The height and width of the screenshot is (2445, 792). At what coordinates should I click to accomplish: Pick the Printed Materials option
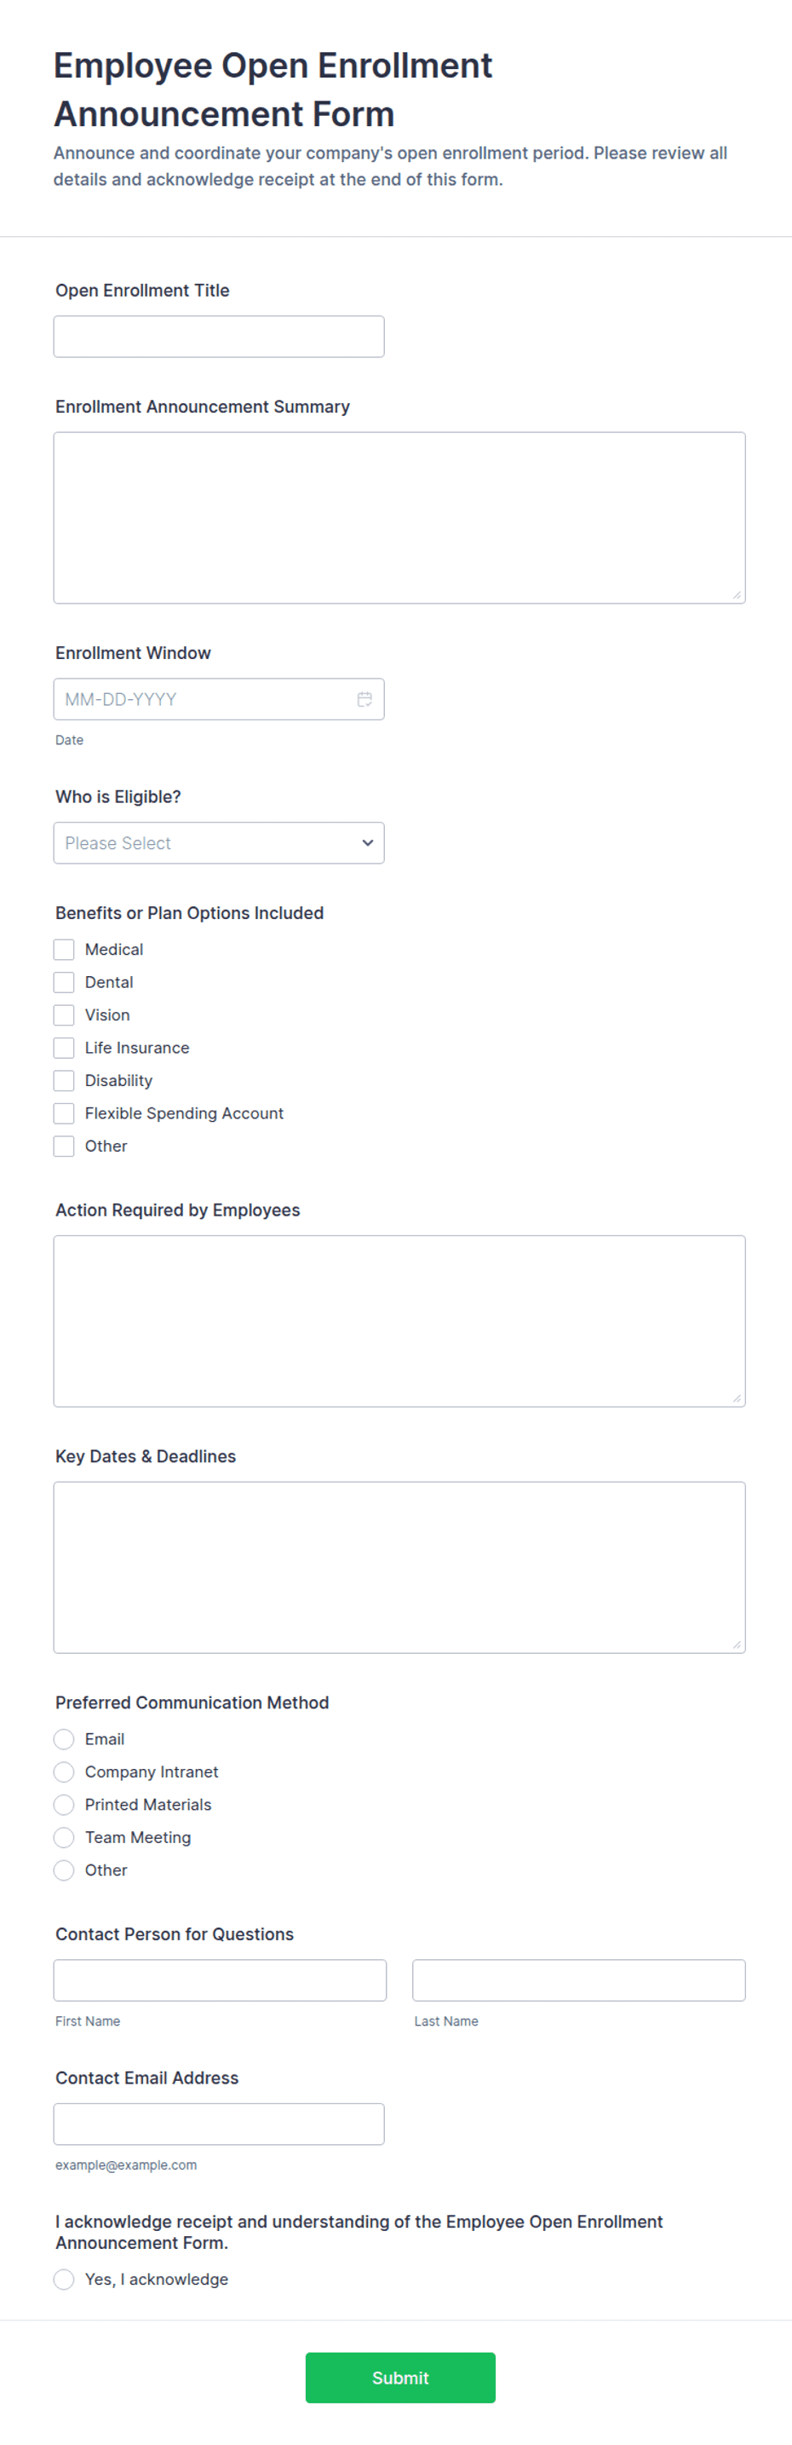click(64, 1804)
